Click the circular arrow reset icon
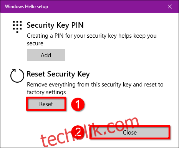The height and width of the screenshot is (148, 179). tap(17, 76)
